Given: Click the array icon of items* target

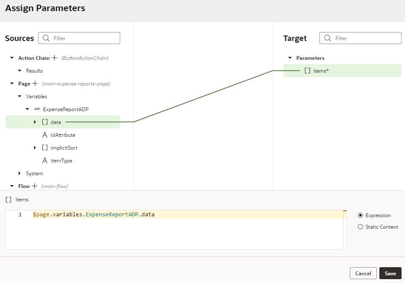Looking at the screenshot, I should coord(307,71).
